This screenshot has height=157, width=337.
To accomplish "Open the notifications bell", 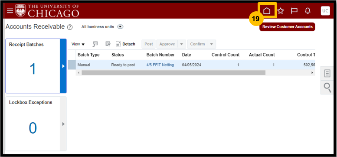I will point(308,11).
